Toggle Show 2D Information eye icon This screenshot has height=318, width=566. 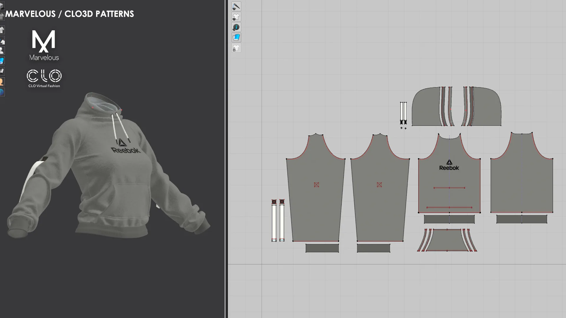pyautogui.click(x=236, y=27)
